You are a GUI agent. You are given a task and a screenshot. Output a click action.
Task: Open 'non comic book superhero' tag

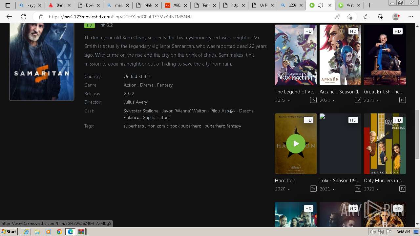(x=175, y=126)
